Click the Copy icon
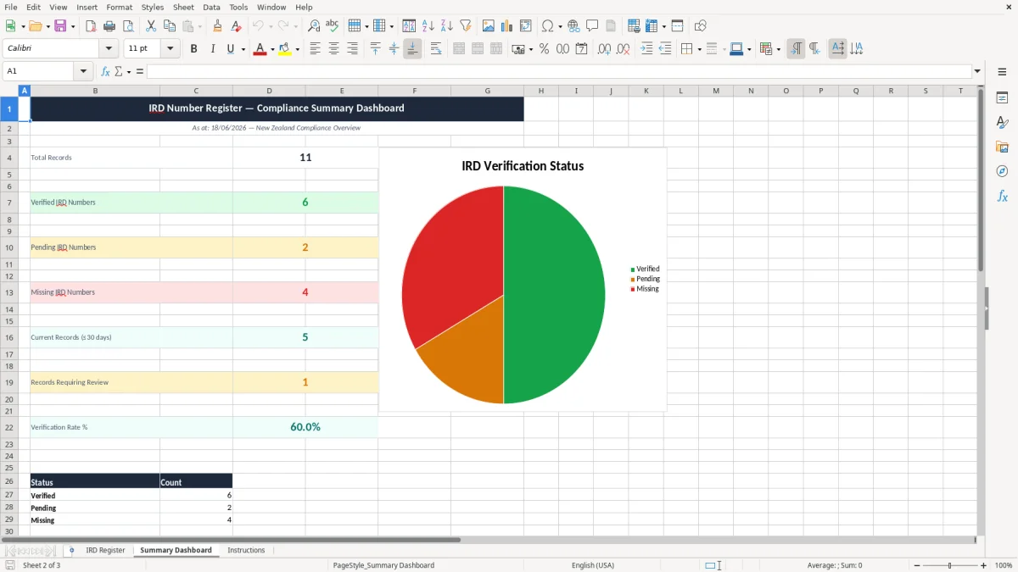Image resolution: width=1018 pixels, height=572 pixels. click(170, 26)
